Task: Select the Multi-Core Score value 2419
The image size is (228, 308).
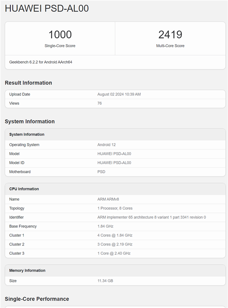Action: [170, 35]
